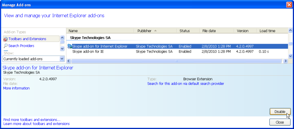The width and height of the screenshot is (294, 129).
Task: Click the Skype Technologies SA group header
Action: coord(90,38)
